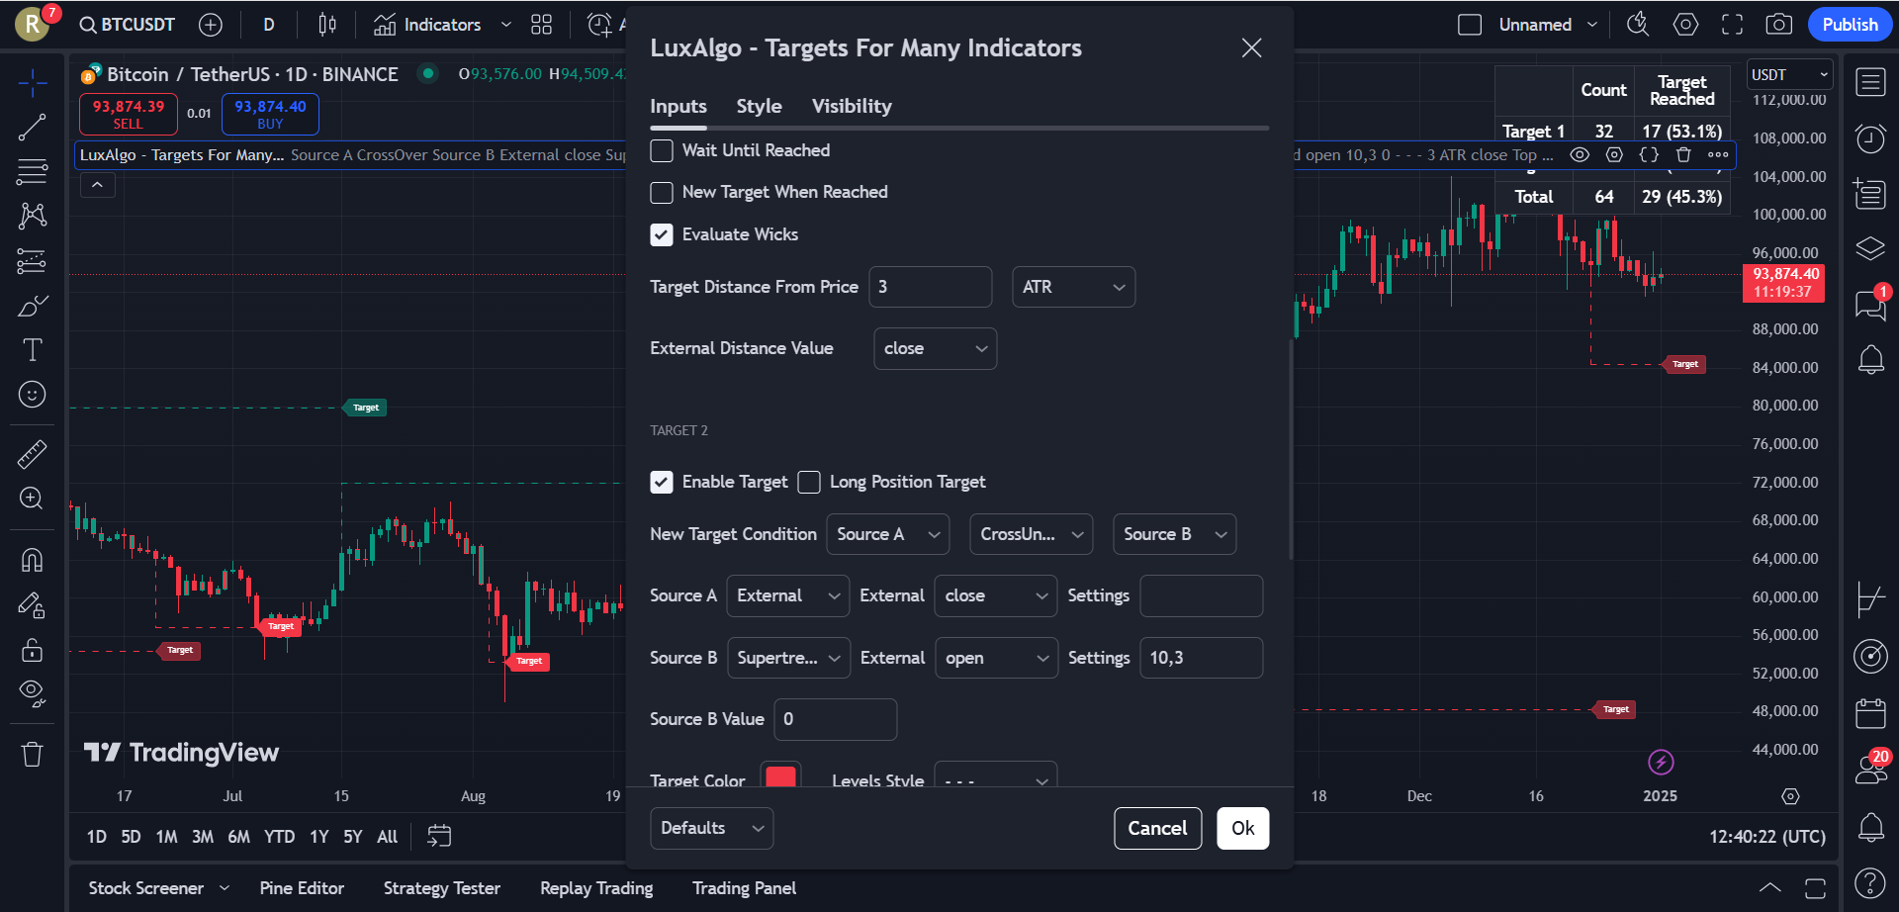This screenshot has height=912, width=1899.
Task: Open the Strategy Tester tab
Action: (x=441, y=887)
